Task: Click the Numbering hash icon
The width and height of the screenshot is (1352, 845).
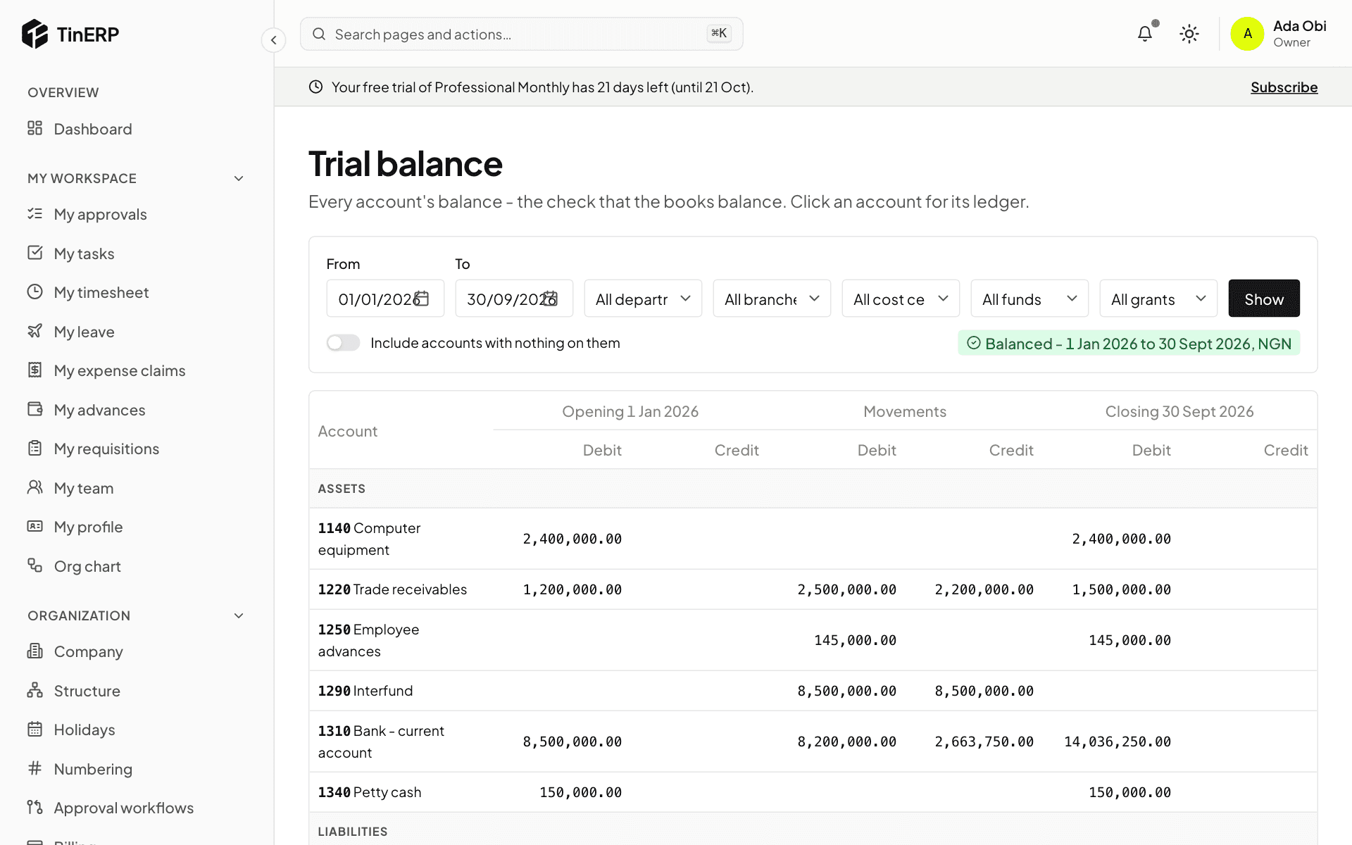Action: click(35, 768)
